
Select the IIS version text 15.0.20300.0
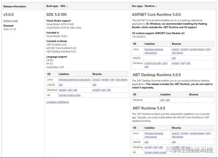click(139, 37)
